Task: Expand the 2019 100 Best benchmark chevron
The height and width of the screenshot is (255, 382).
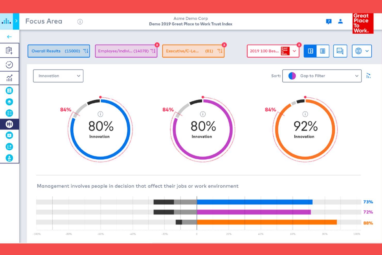Action: [x=295, y=51]
